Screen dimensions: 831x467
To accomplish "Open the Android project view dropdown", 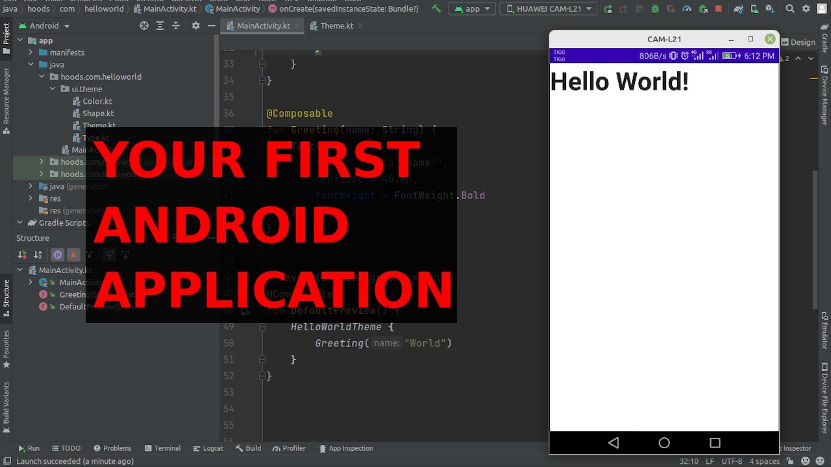I will click(44, 25).
